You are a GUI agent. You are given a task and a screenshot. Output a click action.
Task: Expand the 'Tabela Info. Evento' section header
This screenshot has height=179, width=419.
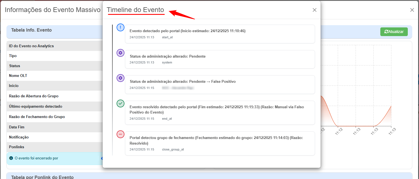point(31,30)
